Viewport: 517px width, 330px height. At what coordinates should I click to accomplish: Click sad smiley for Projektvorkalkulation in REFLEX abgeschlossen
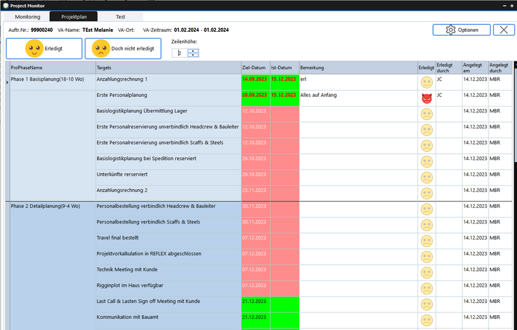(427, 256)
